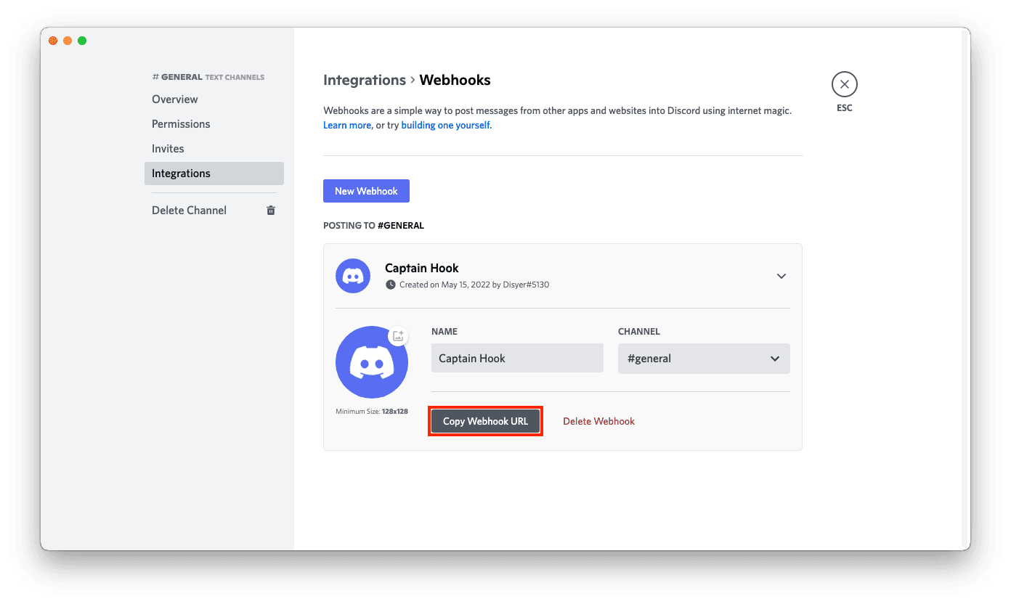1011x604 pixels.
Task: Click the orange close traffic light button
Action: pos(52,41)
